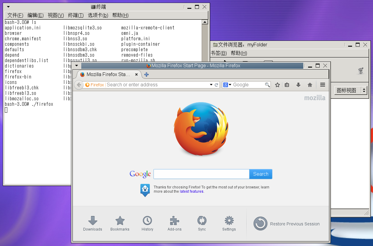Minimize the file browser myFolder window
373x246 pixels.
coord(350,45)
